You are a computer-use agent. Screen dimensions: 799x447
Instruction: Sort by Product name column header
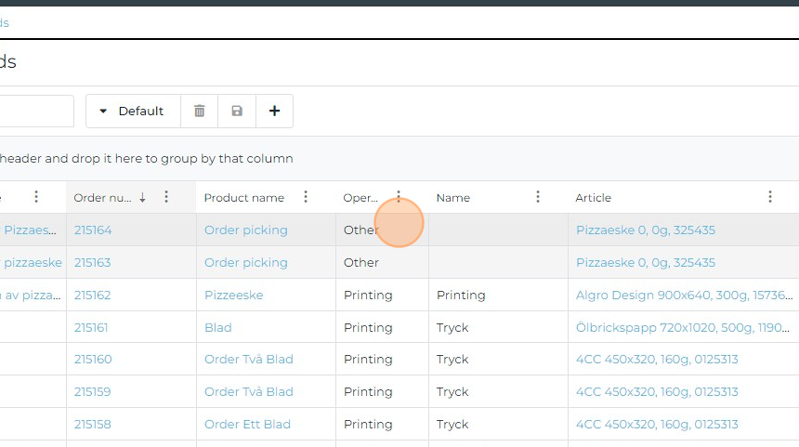click(x=243, y=198)
